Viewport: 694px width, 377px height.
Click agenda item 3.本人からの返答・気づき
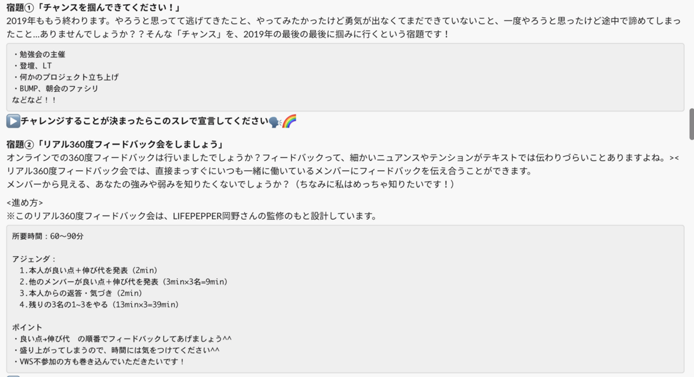coord(81,293)
